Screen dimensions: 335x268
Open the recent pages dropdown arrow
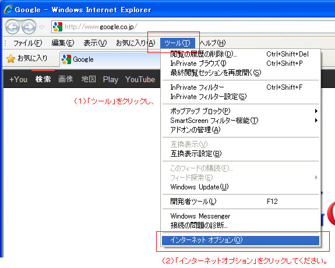click(42, 27)
